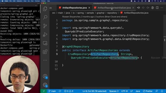Viewport: 166px width, 93px height.
Task: Open the Run and Debug view
Action: pos(45,34)
